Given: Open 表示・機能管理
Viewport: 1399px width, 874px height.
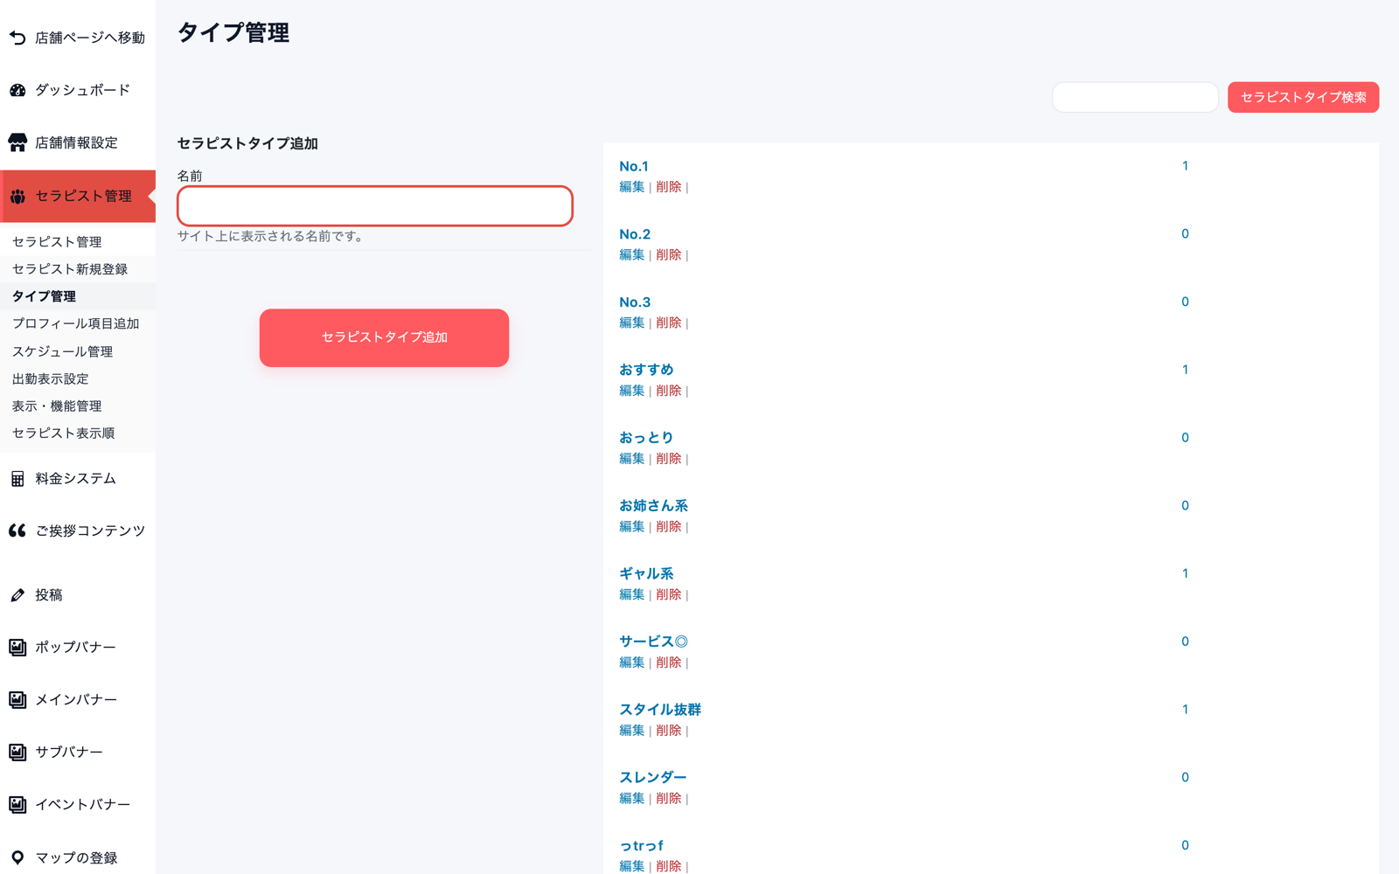Looking at the screenshot, I should click(57, 406).
